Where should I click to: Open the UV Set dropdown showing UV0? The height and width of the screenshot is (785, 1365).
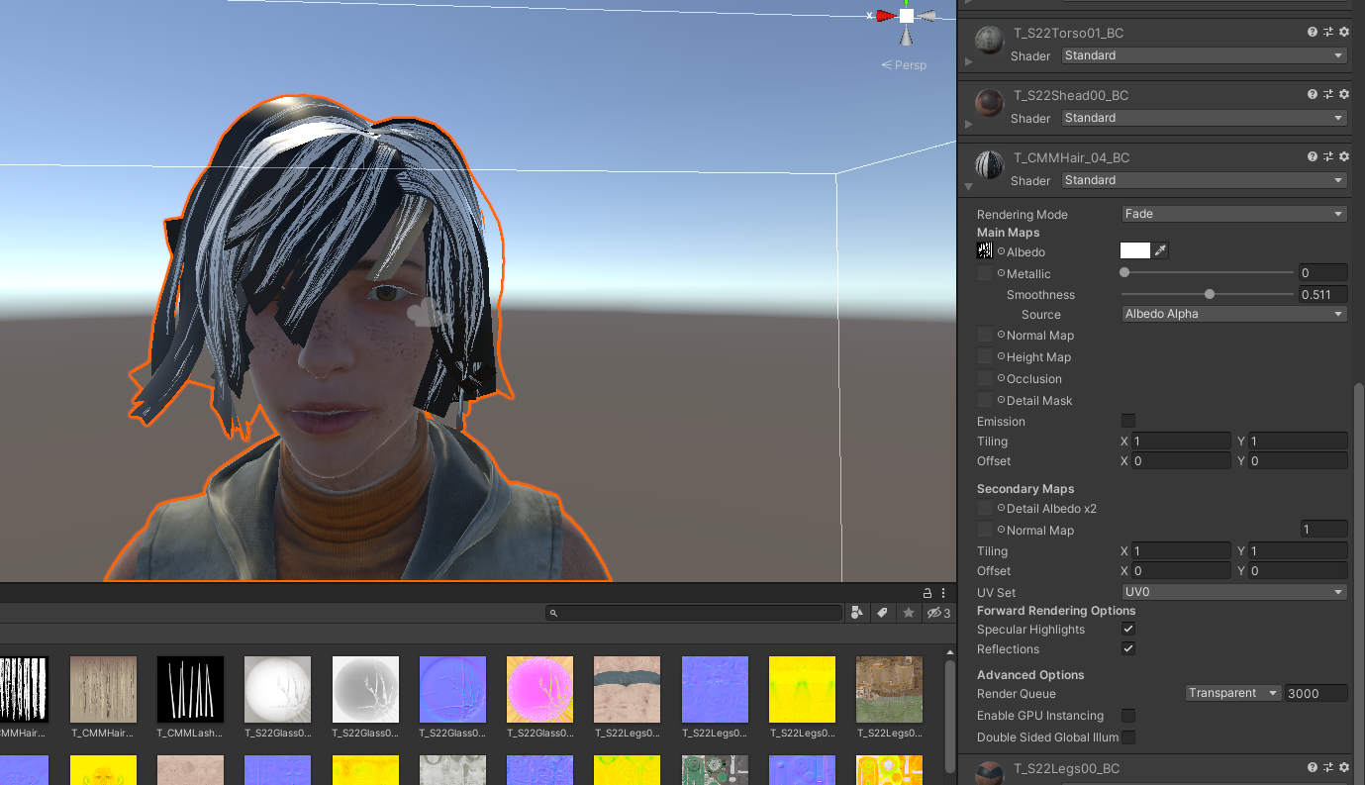point(1233,592)
